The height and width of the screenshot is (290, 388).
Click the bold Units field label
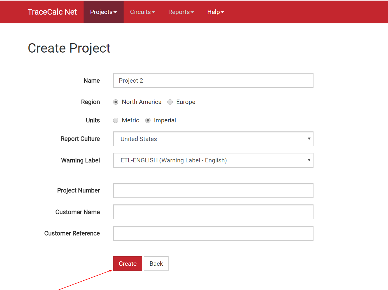click(93, 120)
